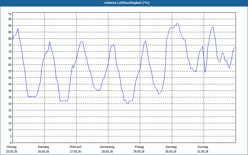
Task: Click the "25" y-axis label
Action: [10, 110]
